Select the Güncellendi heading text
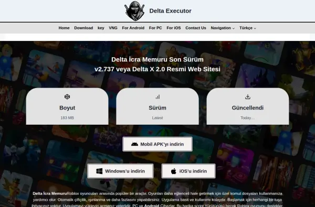315x207 pixels. point(248,108)
